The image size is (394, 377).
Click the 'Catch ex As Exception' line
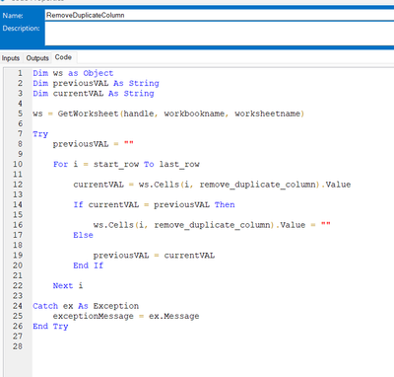(86, 306)
